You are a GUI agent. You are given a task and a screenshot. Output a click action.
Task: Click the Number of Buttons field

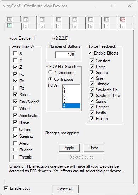(65, 55)
